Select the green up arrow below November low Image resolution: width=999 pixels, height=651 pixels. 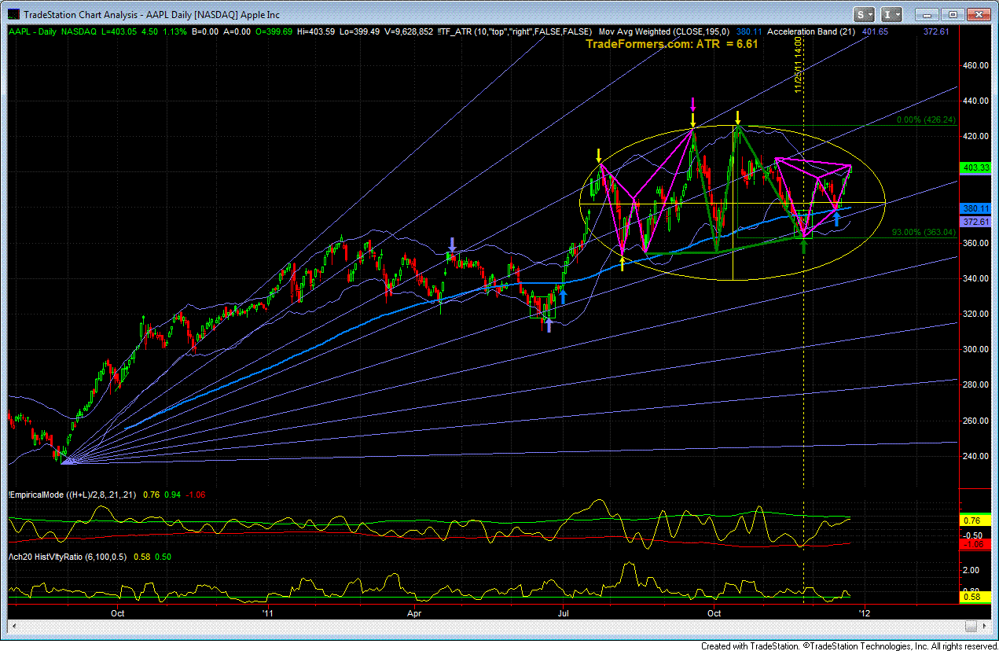coord(803,245)
